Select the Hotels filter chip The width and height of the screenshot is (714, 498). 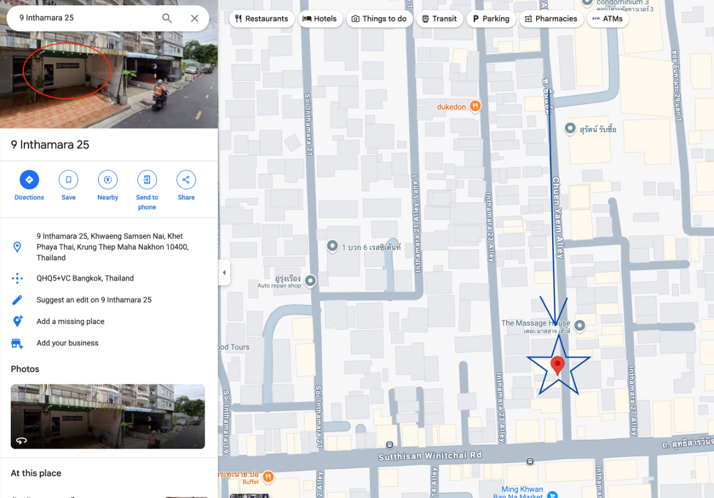pyautogui.click(x=320, y=18)
